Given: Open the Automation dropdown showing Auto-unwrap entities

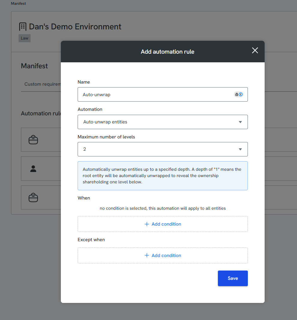Looking at the screenshot, I should click(162, 122).
